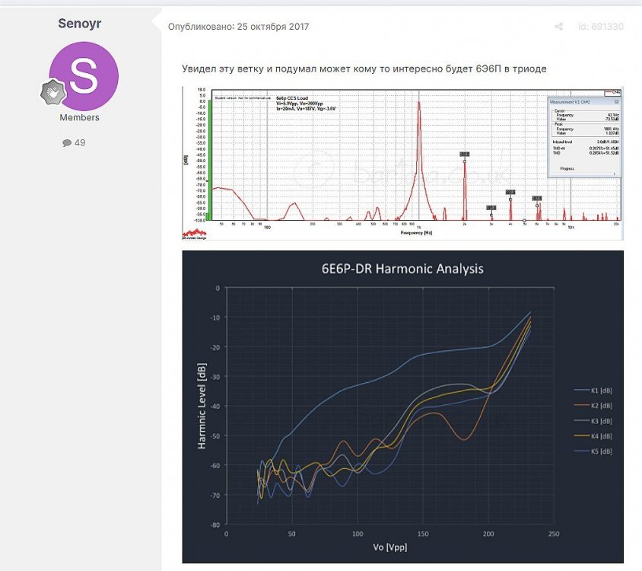The width and height of the screenshot is (642, 571).
Task: Click the 2k harmonic marker on spectrum
Action: (x=464, y=154)
